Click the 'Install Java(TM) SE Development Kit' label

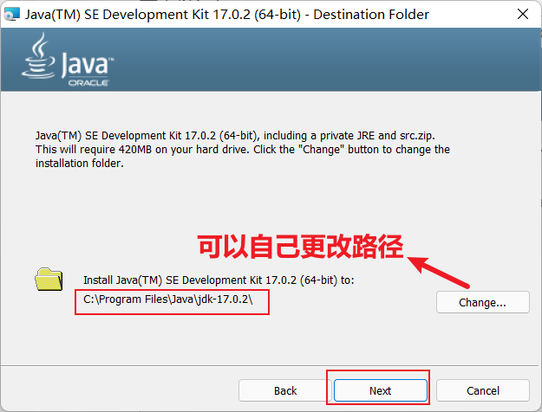click(219, 280)
